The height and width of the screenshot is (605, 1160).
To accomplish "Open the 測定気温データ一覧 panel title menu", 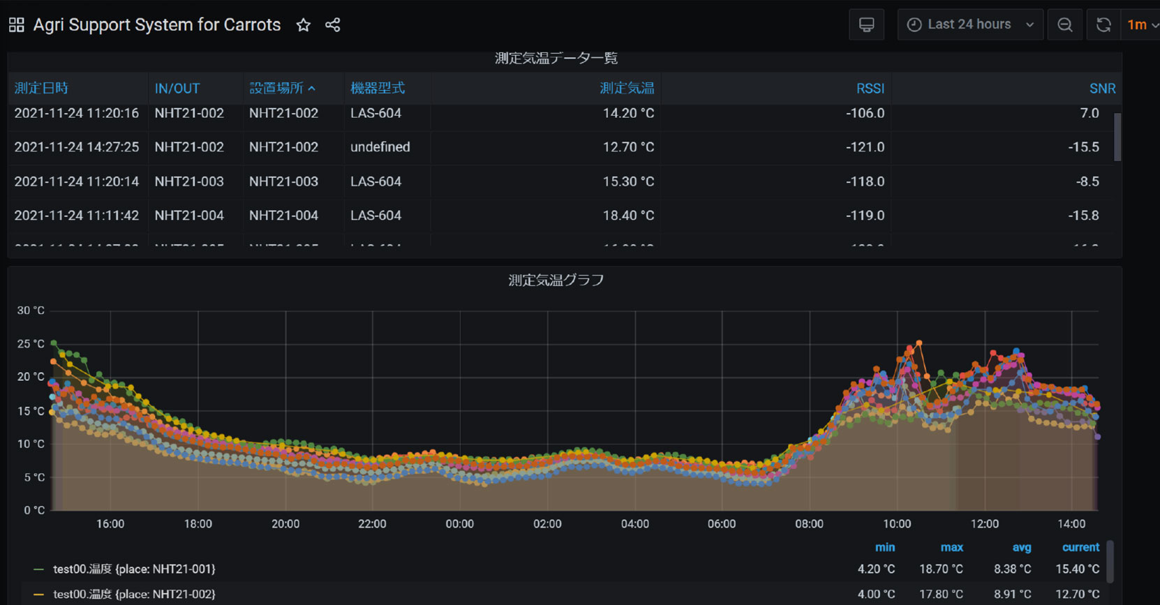I will coord(556,58).
